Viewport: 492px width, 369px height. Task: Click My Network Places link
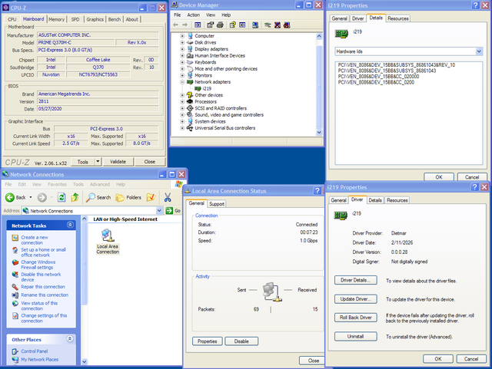(39, 359)
